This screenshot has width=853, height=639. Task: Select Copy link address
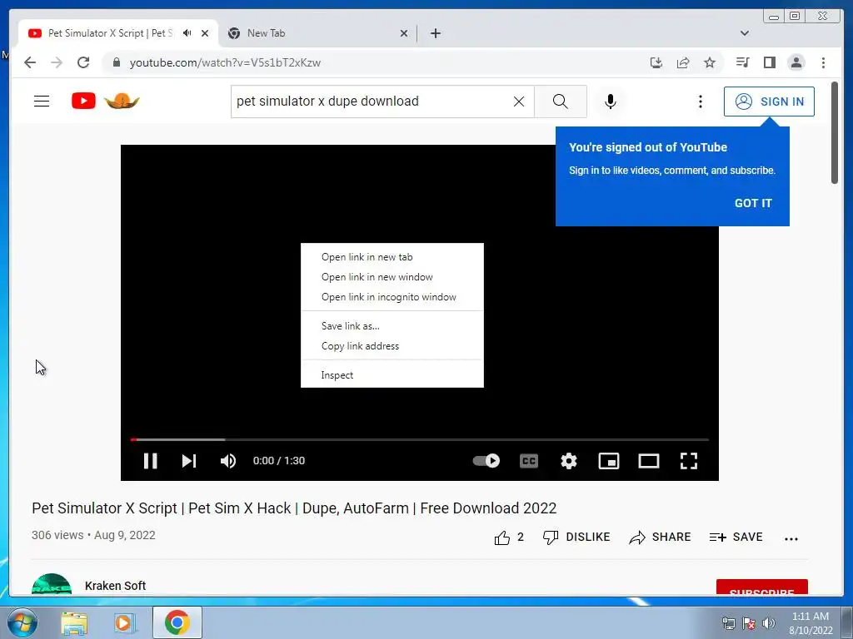(x=392, y=346)
